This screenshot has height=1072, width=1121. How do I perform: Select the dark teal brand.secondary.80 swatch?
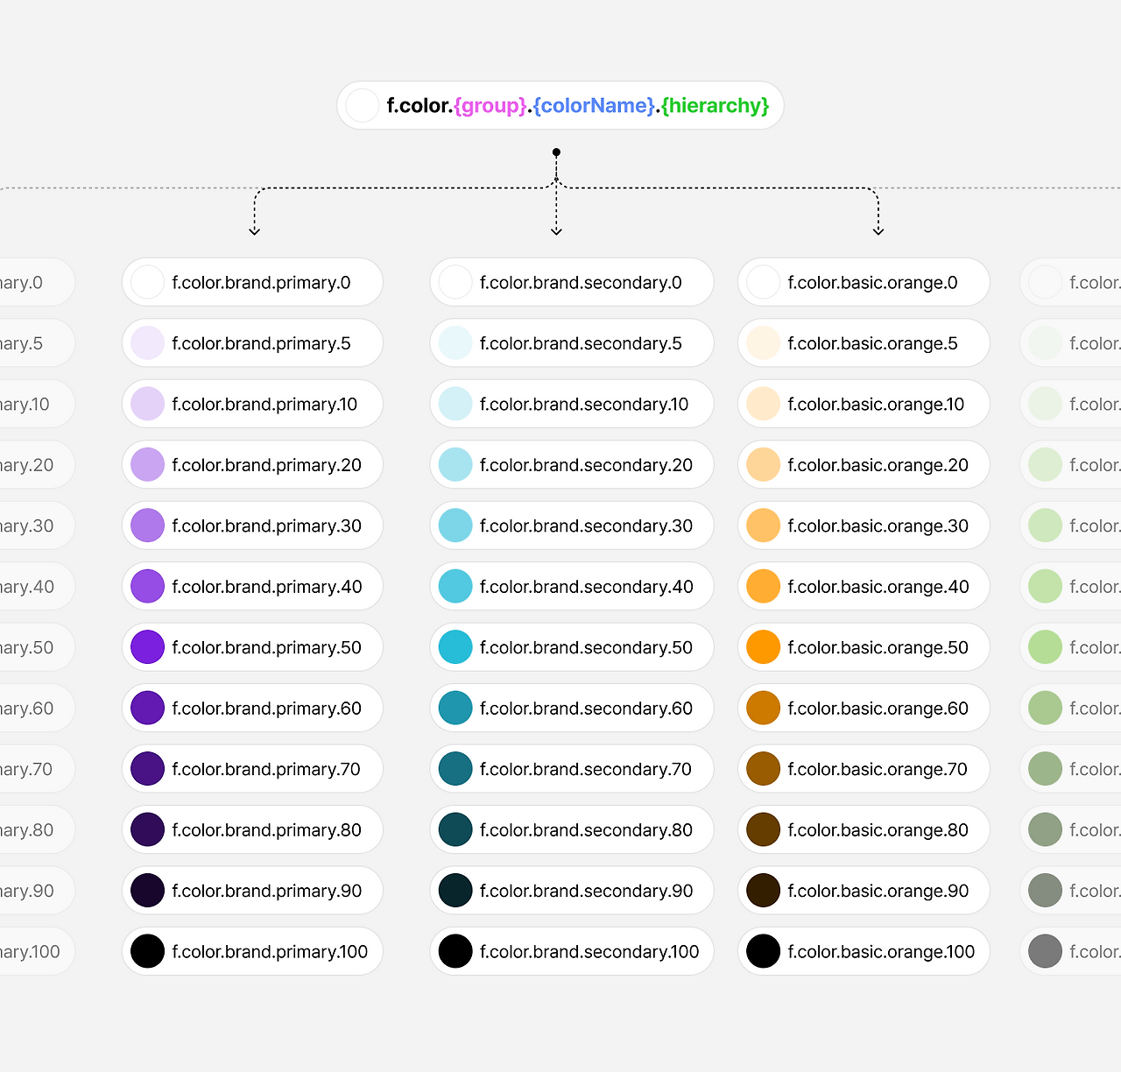click(x=455, y=829)
